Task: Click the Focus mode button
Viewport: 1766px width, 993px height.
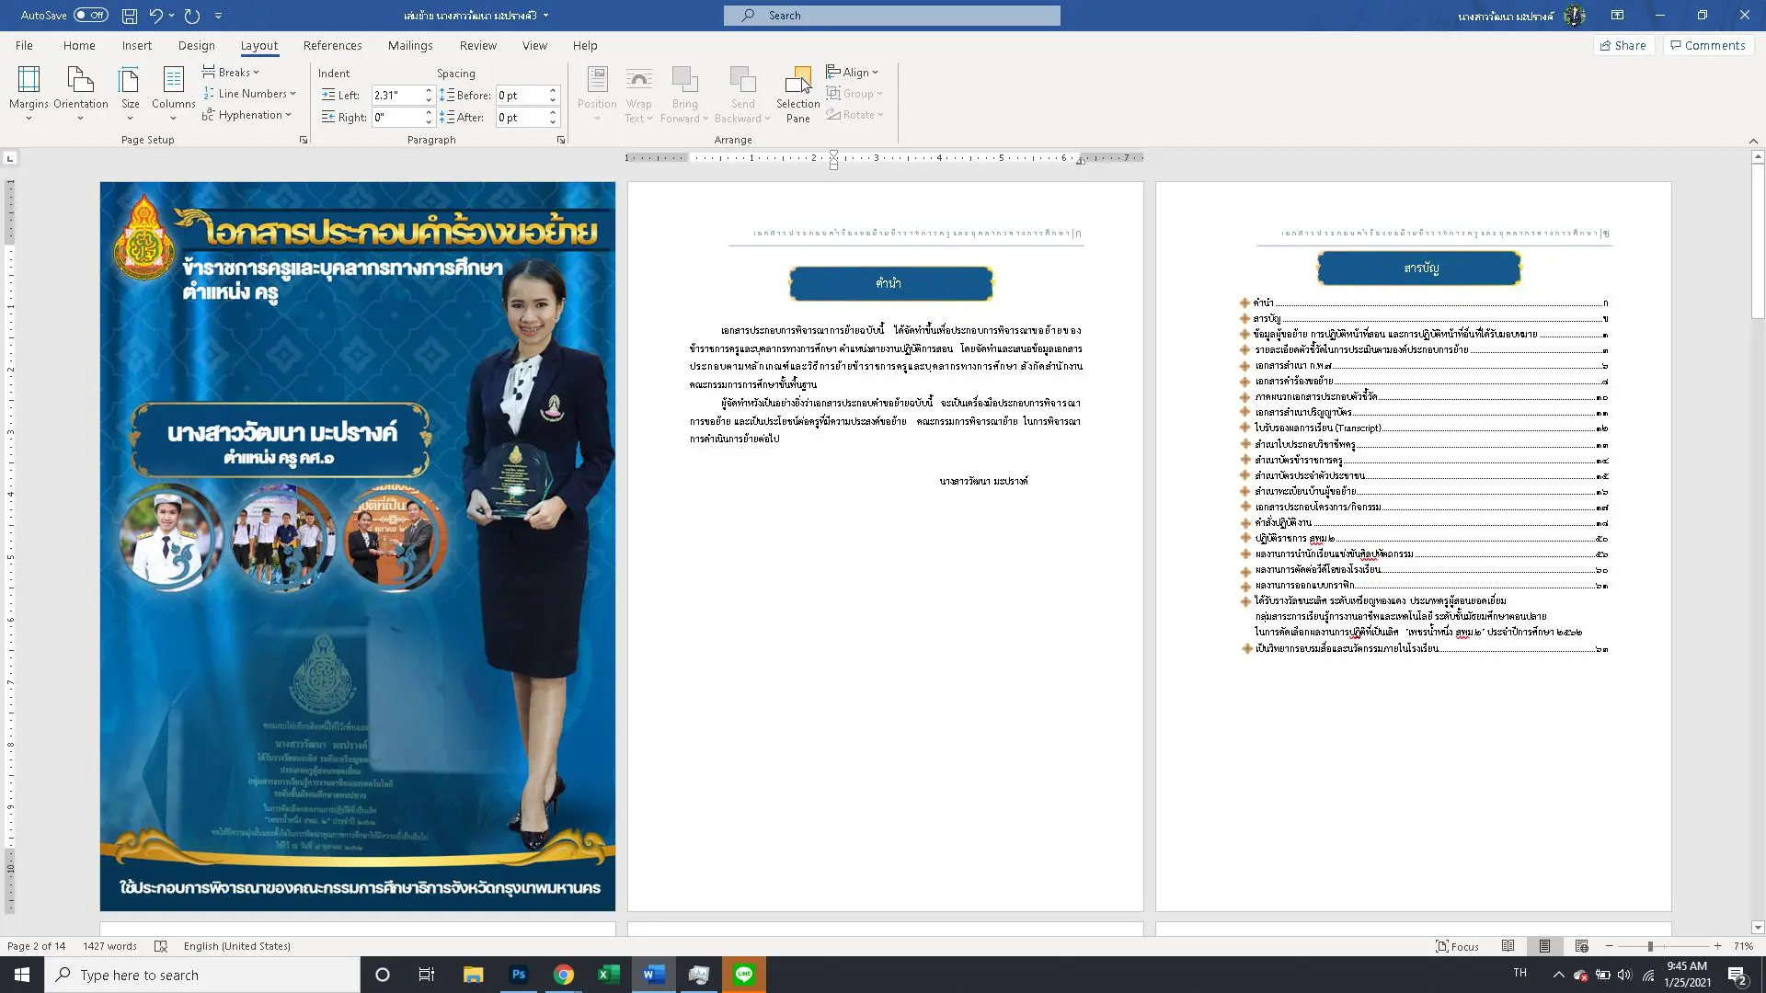Action: click(x=1457, y=946)
